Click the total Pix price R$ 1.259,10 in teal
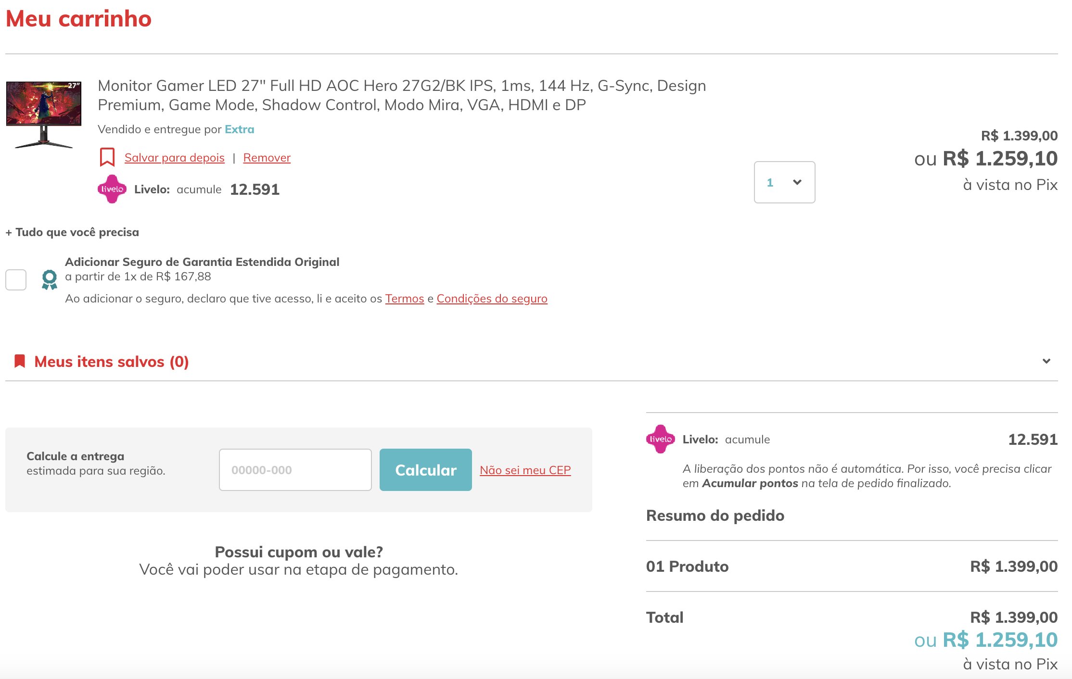 click(x=1000, y=640)
